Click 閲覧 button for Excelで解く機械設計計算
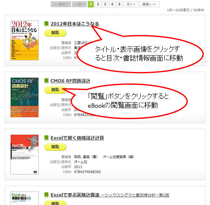 pyautogui.click(x=55, y=147)
